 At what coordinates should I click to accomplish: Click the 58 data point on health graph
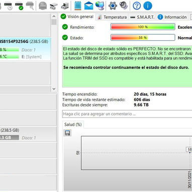(189, 152)
